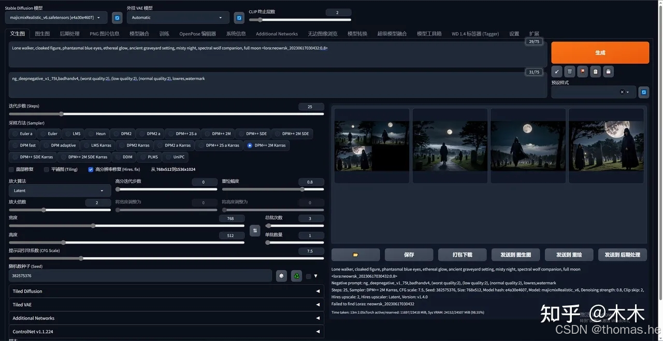
Task: Click the dice icon to randomize seed
Action: tap(281, 276)
